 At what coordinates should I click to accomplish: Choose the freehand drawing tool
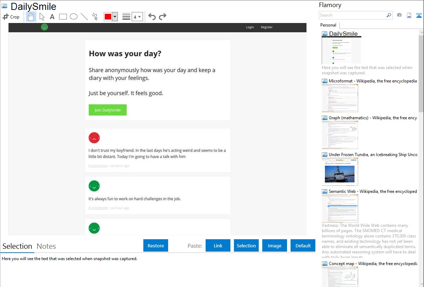coord(95,17)
